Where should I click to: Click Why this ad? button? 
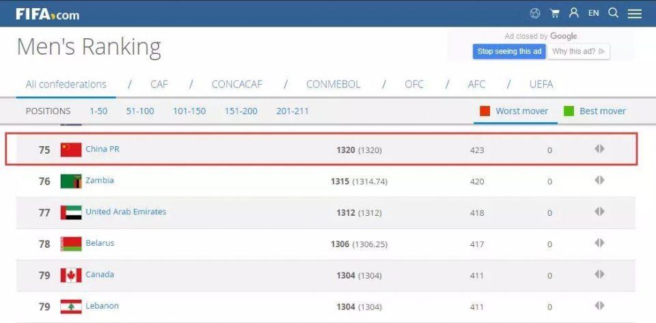click(x=578, y=51)
